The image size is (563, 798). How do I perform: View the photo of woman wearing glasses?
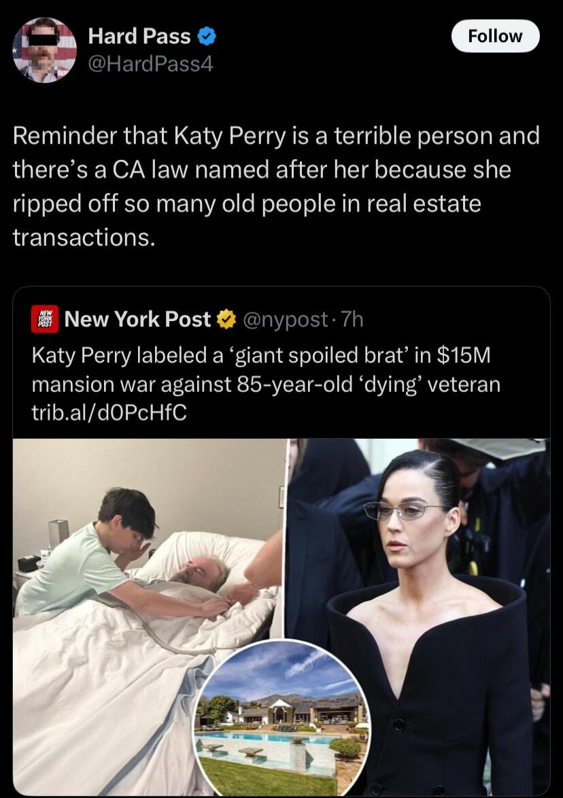click(419, 616)
